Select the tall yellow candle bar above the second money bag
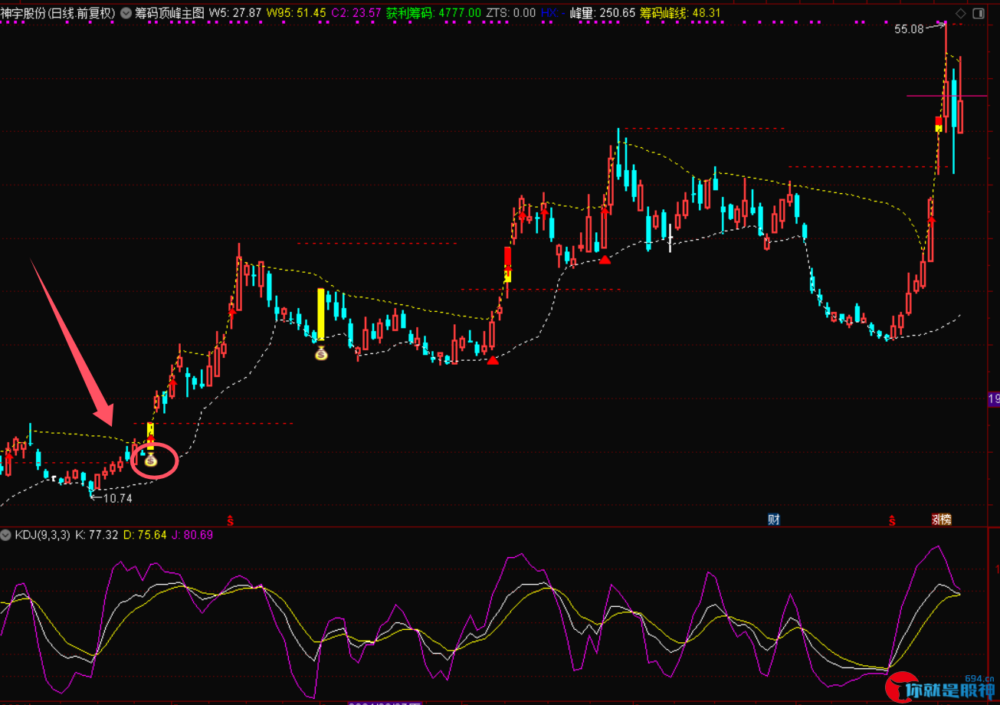1000x705 pixels. tap(321, 313)
